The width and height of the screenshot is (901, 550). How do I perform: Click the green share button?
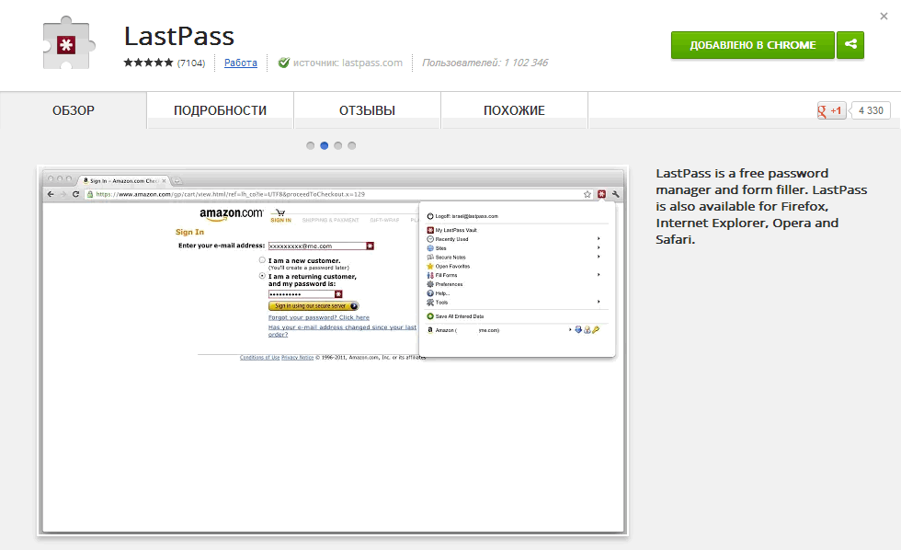point(850,44)
